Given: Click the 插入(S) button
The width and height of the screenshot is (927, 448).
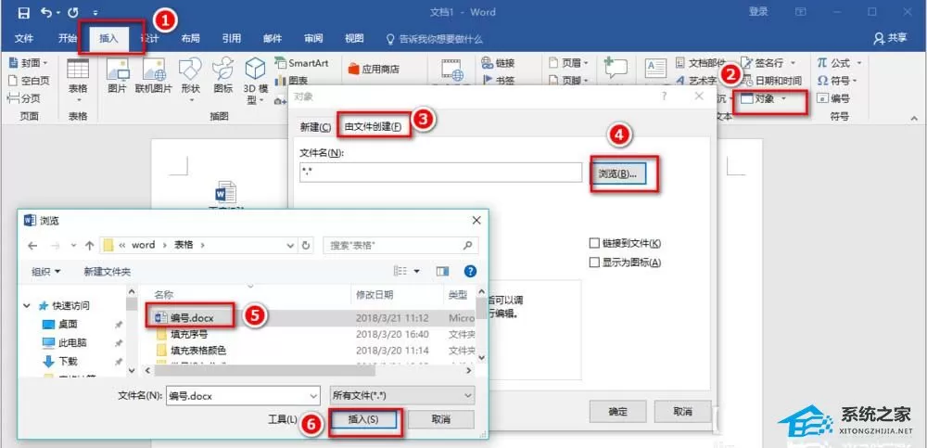Looking at the screenshot, I should coord(363,419).
